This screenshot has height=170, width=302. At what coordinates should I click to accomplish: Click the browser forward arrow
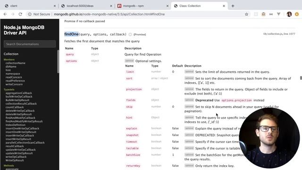[x=13, y=14]
